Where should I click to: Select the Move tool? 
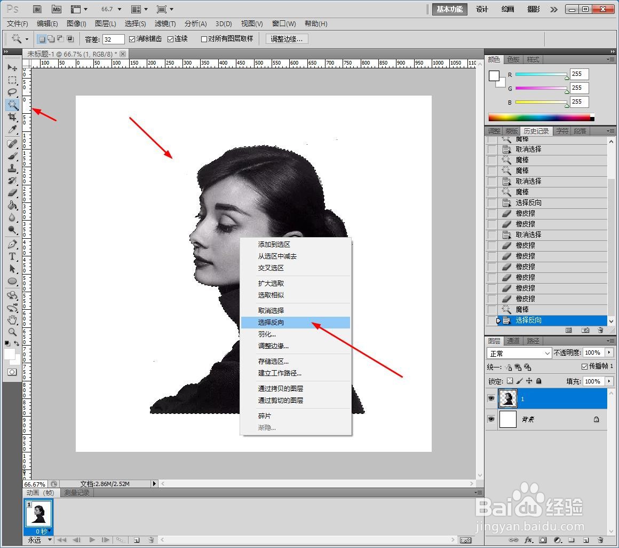pos(12,67)
